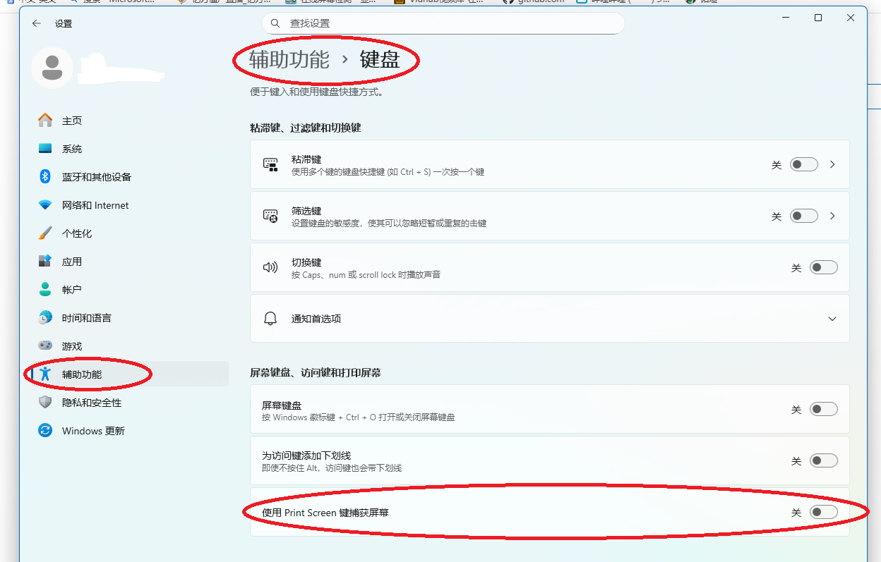881x562 pixels.
Task: Toggle 使用 Print Screen 键捕获屏幕 switch
Action: 823,513
